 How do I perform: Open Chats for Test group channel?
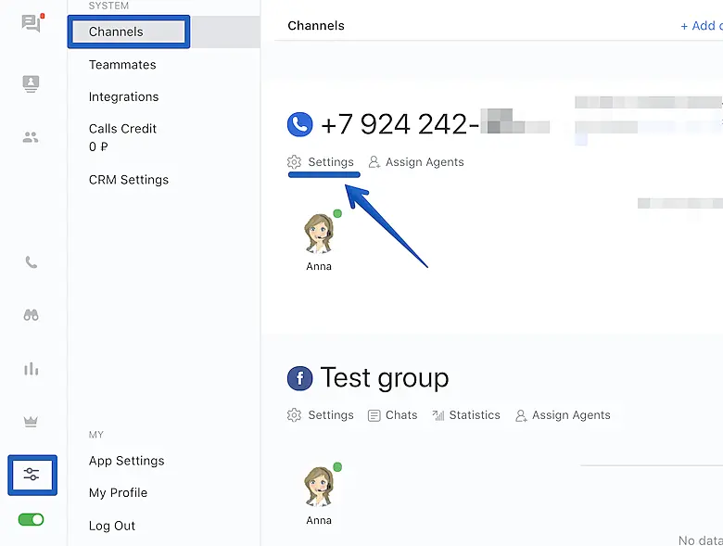tap(392, 415)
